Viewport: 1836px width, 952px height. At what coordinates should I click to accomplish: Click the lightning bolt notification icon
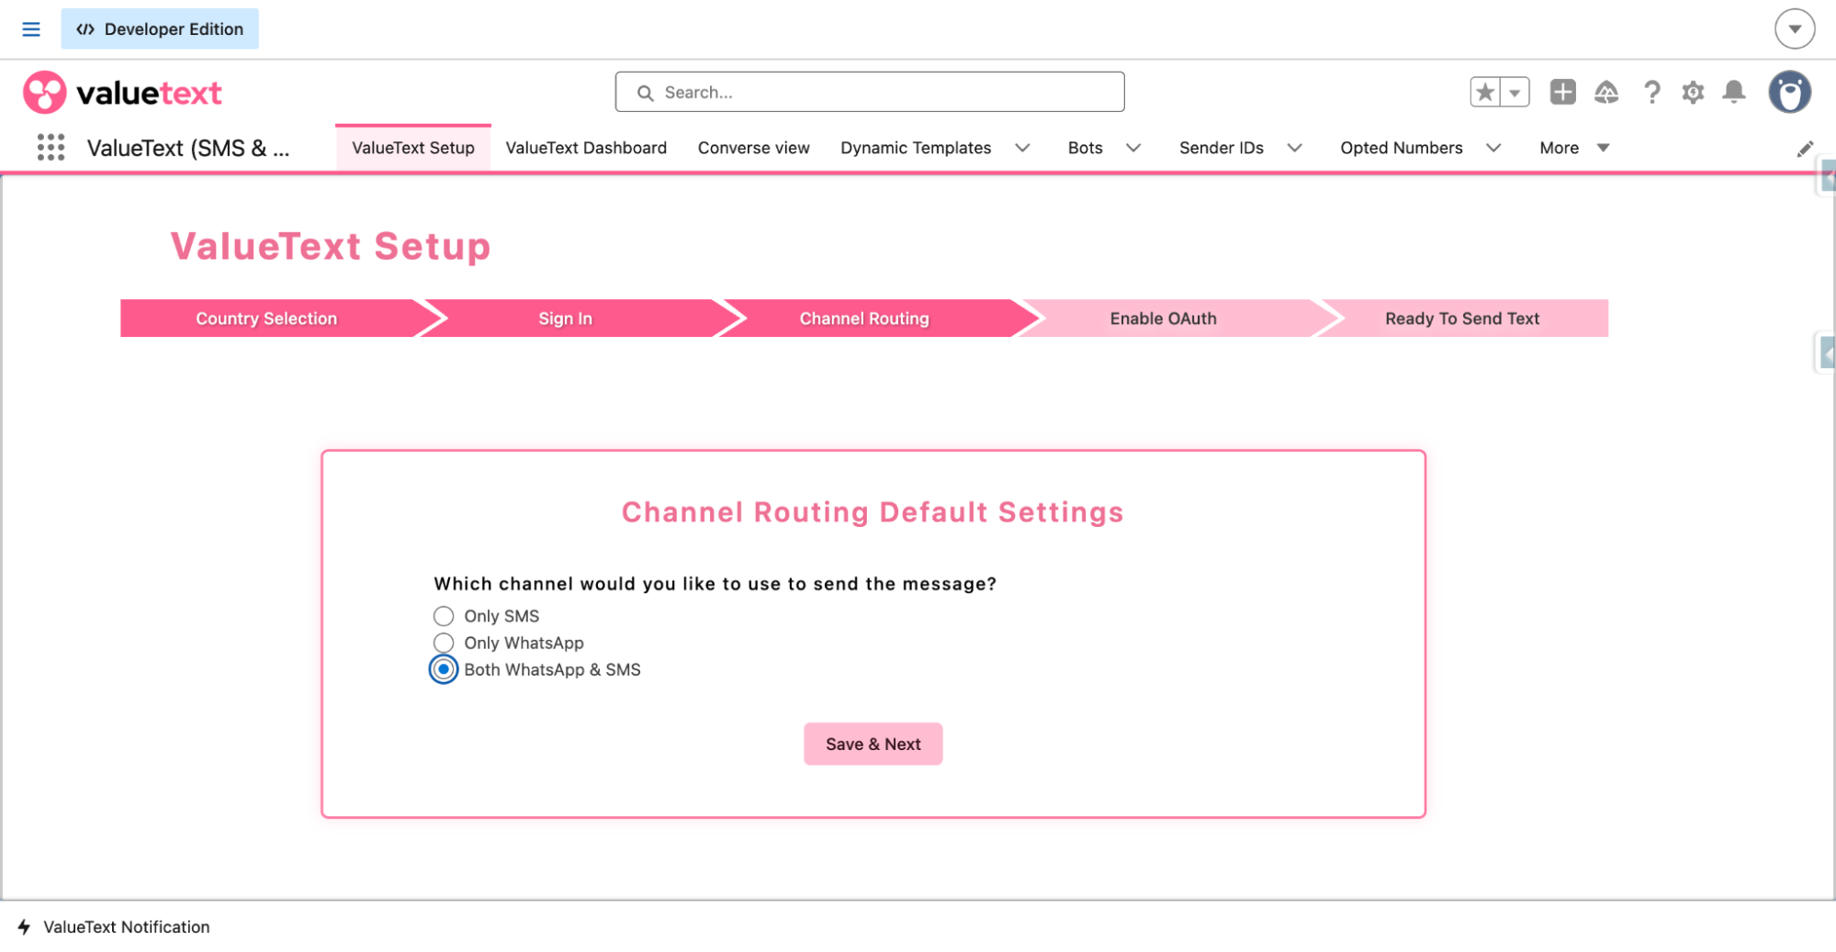pyautogui.click(x=24, y=927)
